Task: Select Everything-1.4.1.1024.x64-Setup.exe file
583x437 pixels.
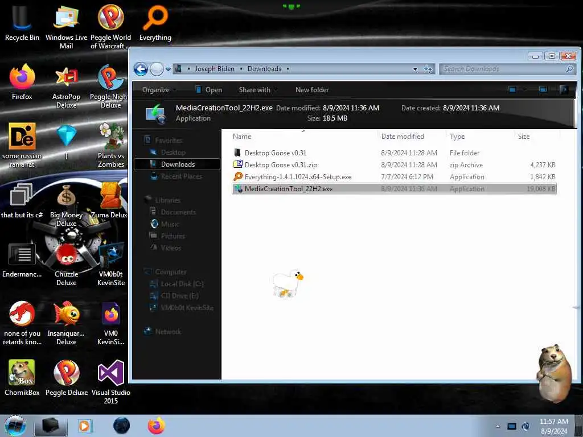Action: tap(394, 176)
